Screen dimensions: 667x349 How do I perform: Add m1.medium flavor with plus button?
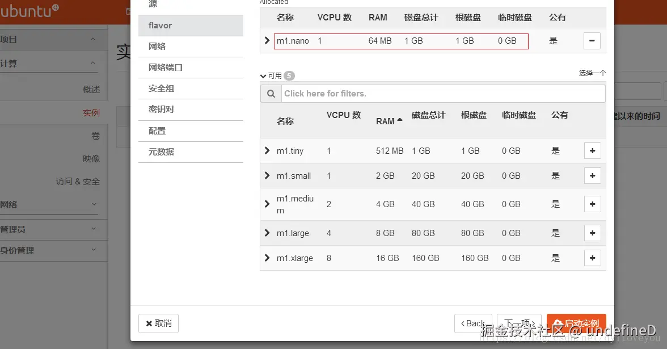point(593,204)
